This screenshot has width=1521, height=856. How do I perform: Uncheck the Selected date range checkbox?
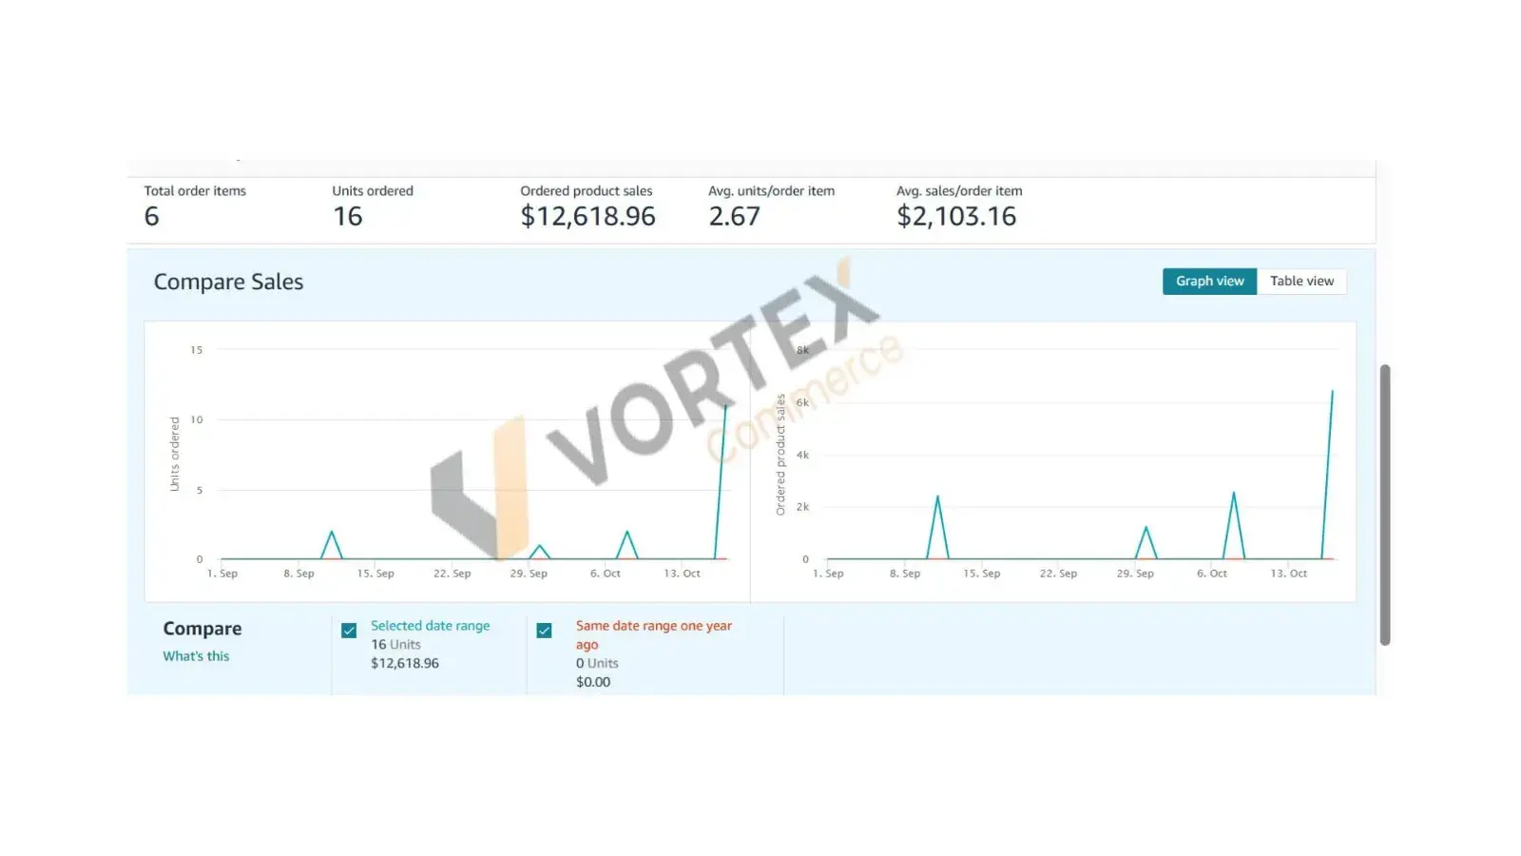click(x=349, y=631)
